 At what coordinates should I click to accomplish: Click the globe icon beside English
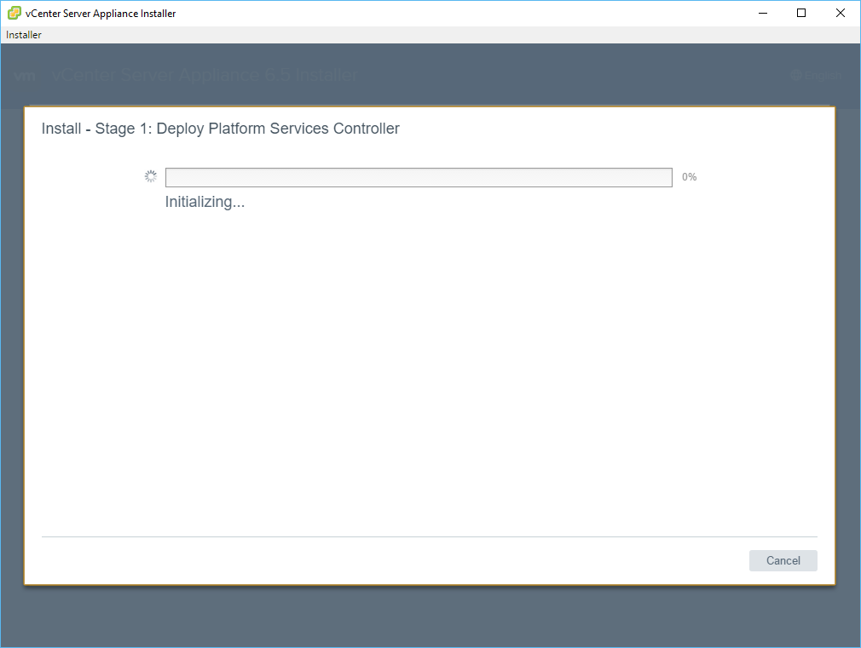pos(796,76)
